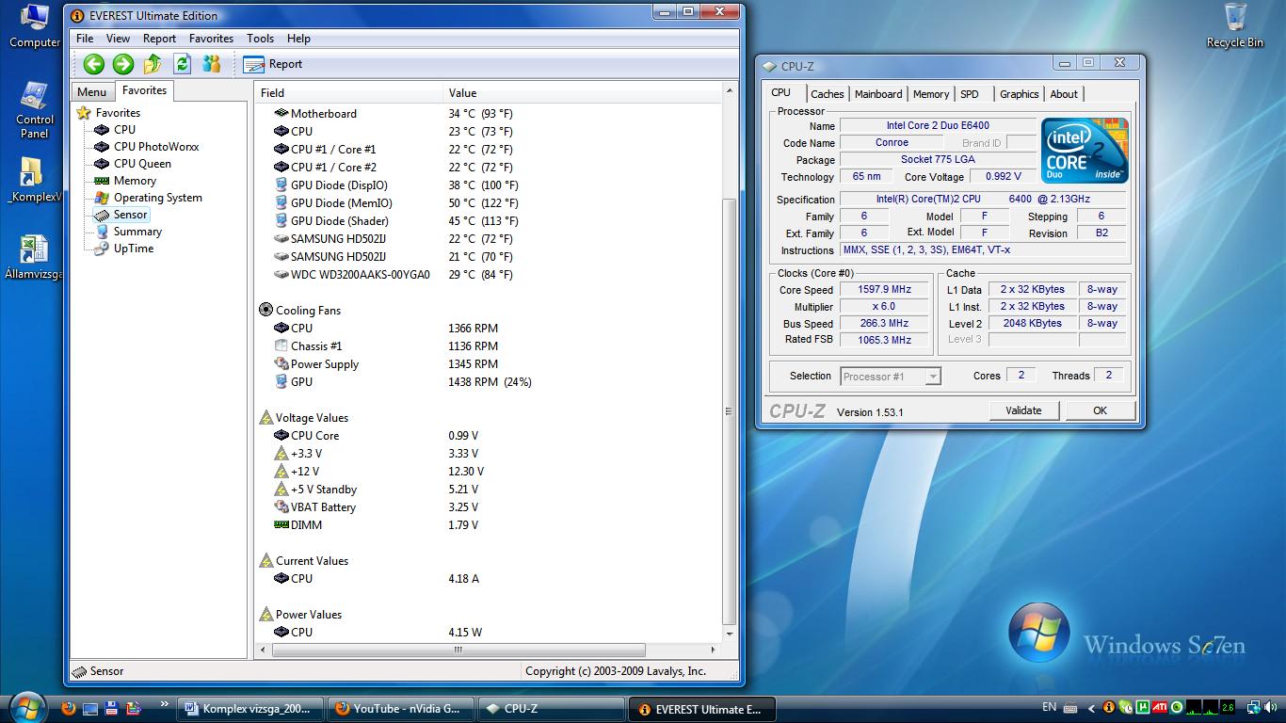This screenshot has height=723, width=1286.
Task: Open the Mainboard tab in CPU-Z
Action: (877, 94)
